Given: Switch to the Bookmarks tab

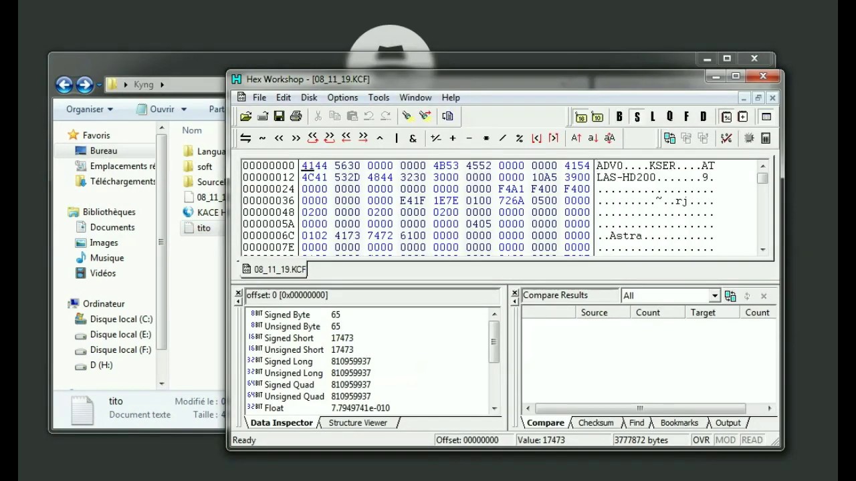Looking at the screenshot, I should point(679,423).
